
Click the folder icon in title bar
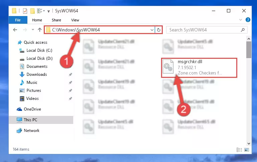click(14, 11)
